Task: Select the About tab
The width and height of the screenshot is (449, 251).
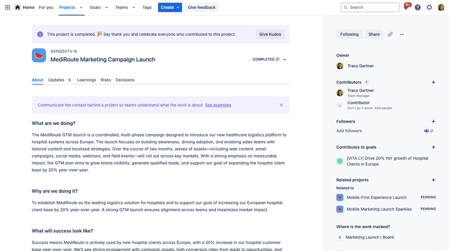Action: click(37, 80)
